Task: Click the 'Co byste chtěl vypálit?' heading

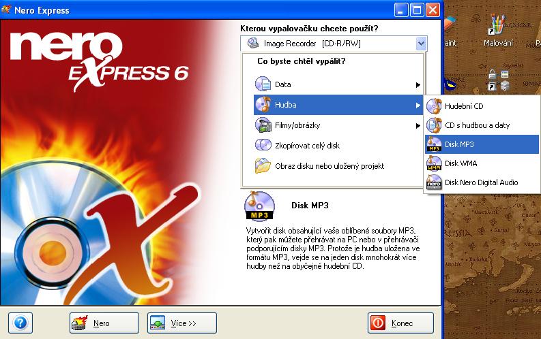Action: [x=302, y=61]
